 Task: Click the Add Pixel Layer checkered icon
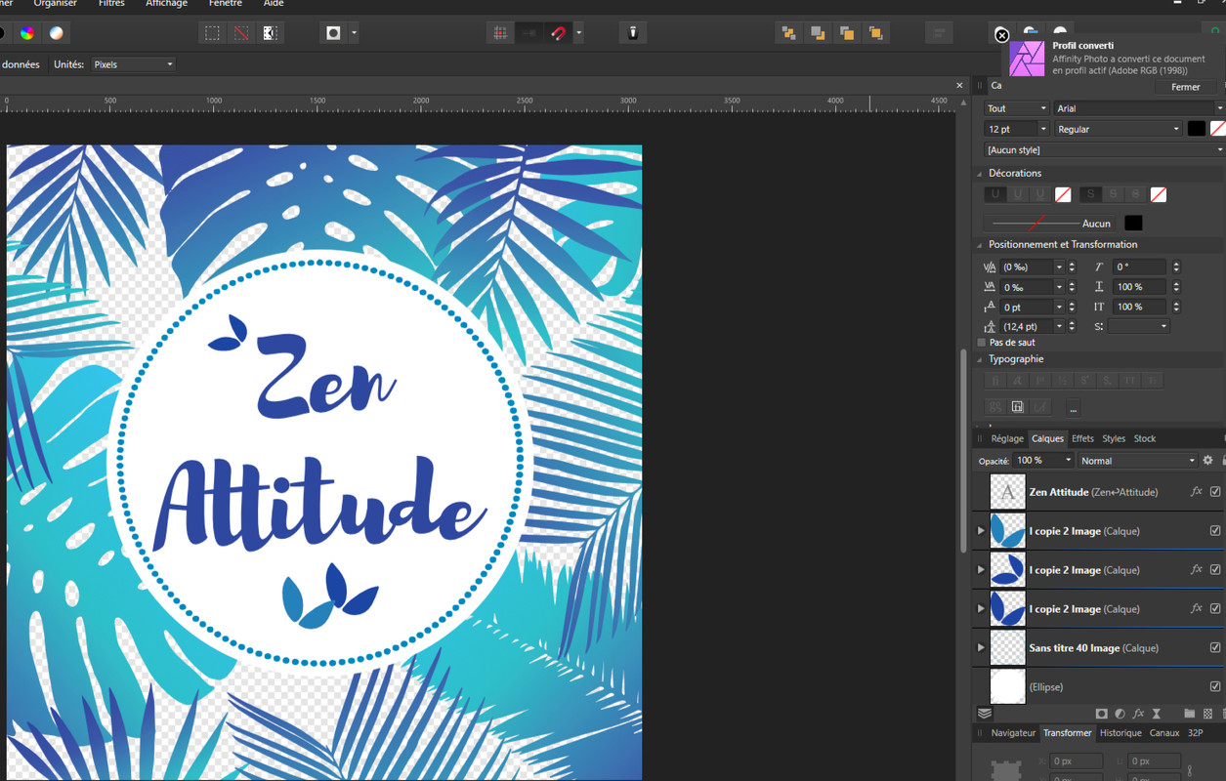(x=1207, y=714)
